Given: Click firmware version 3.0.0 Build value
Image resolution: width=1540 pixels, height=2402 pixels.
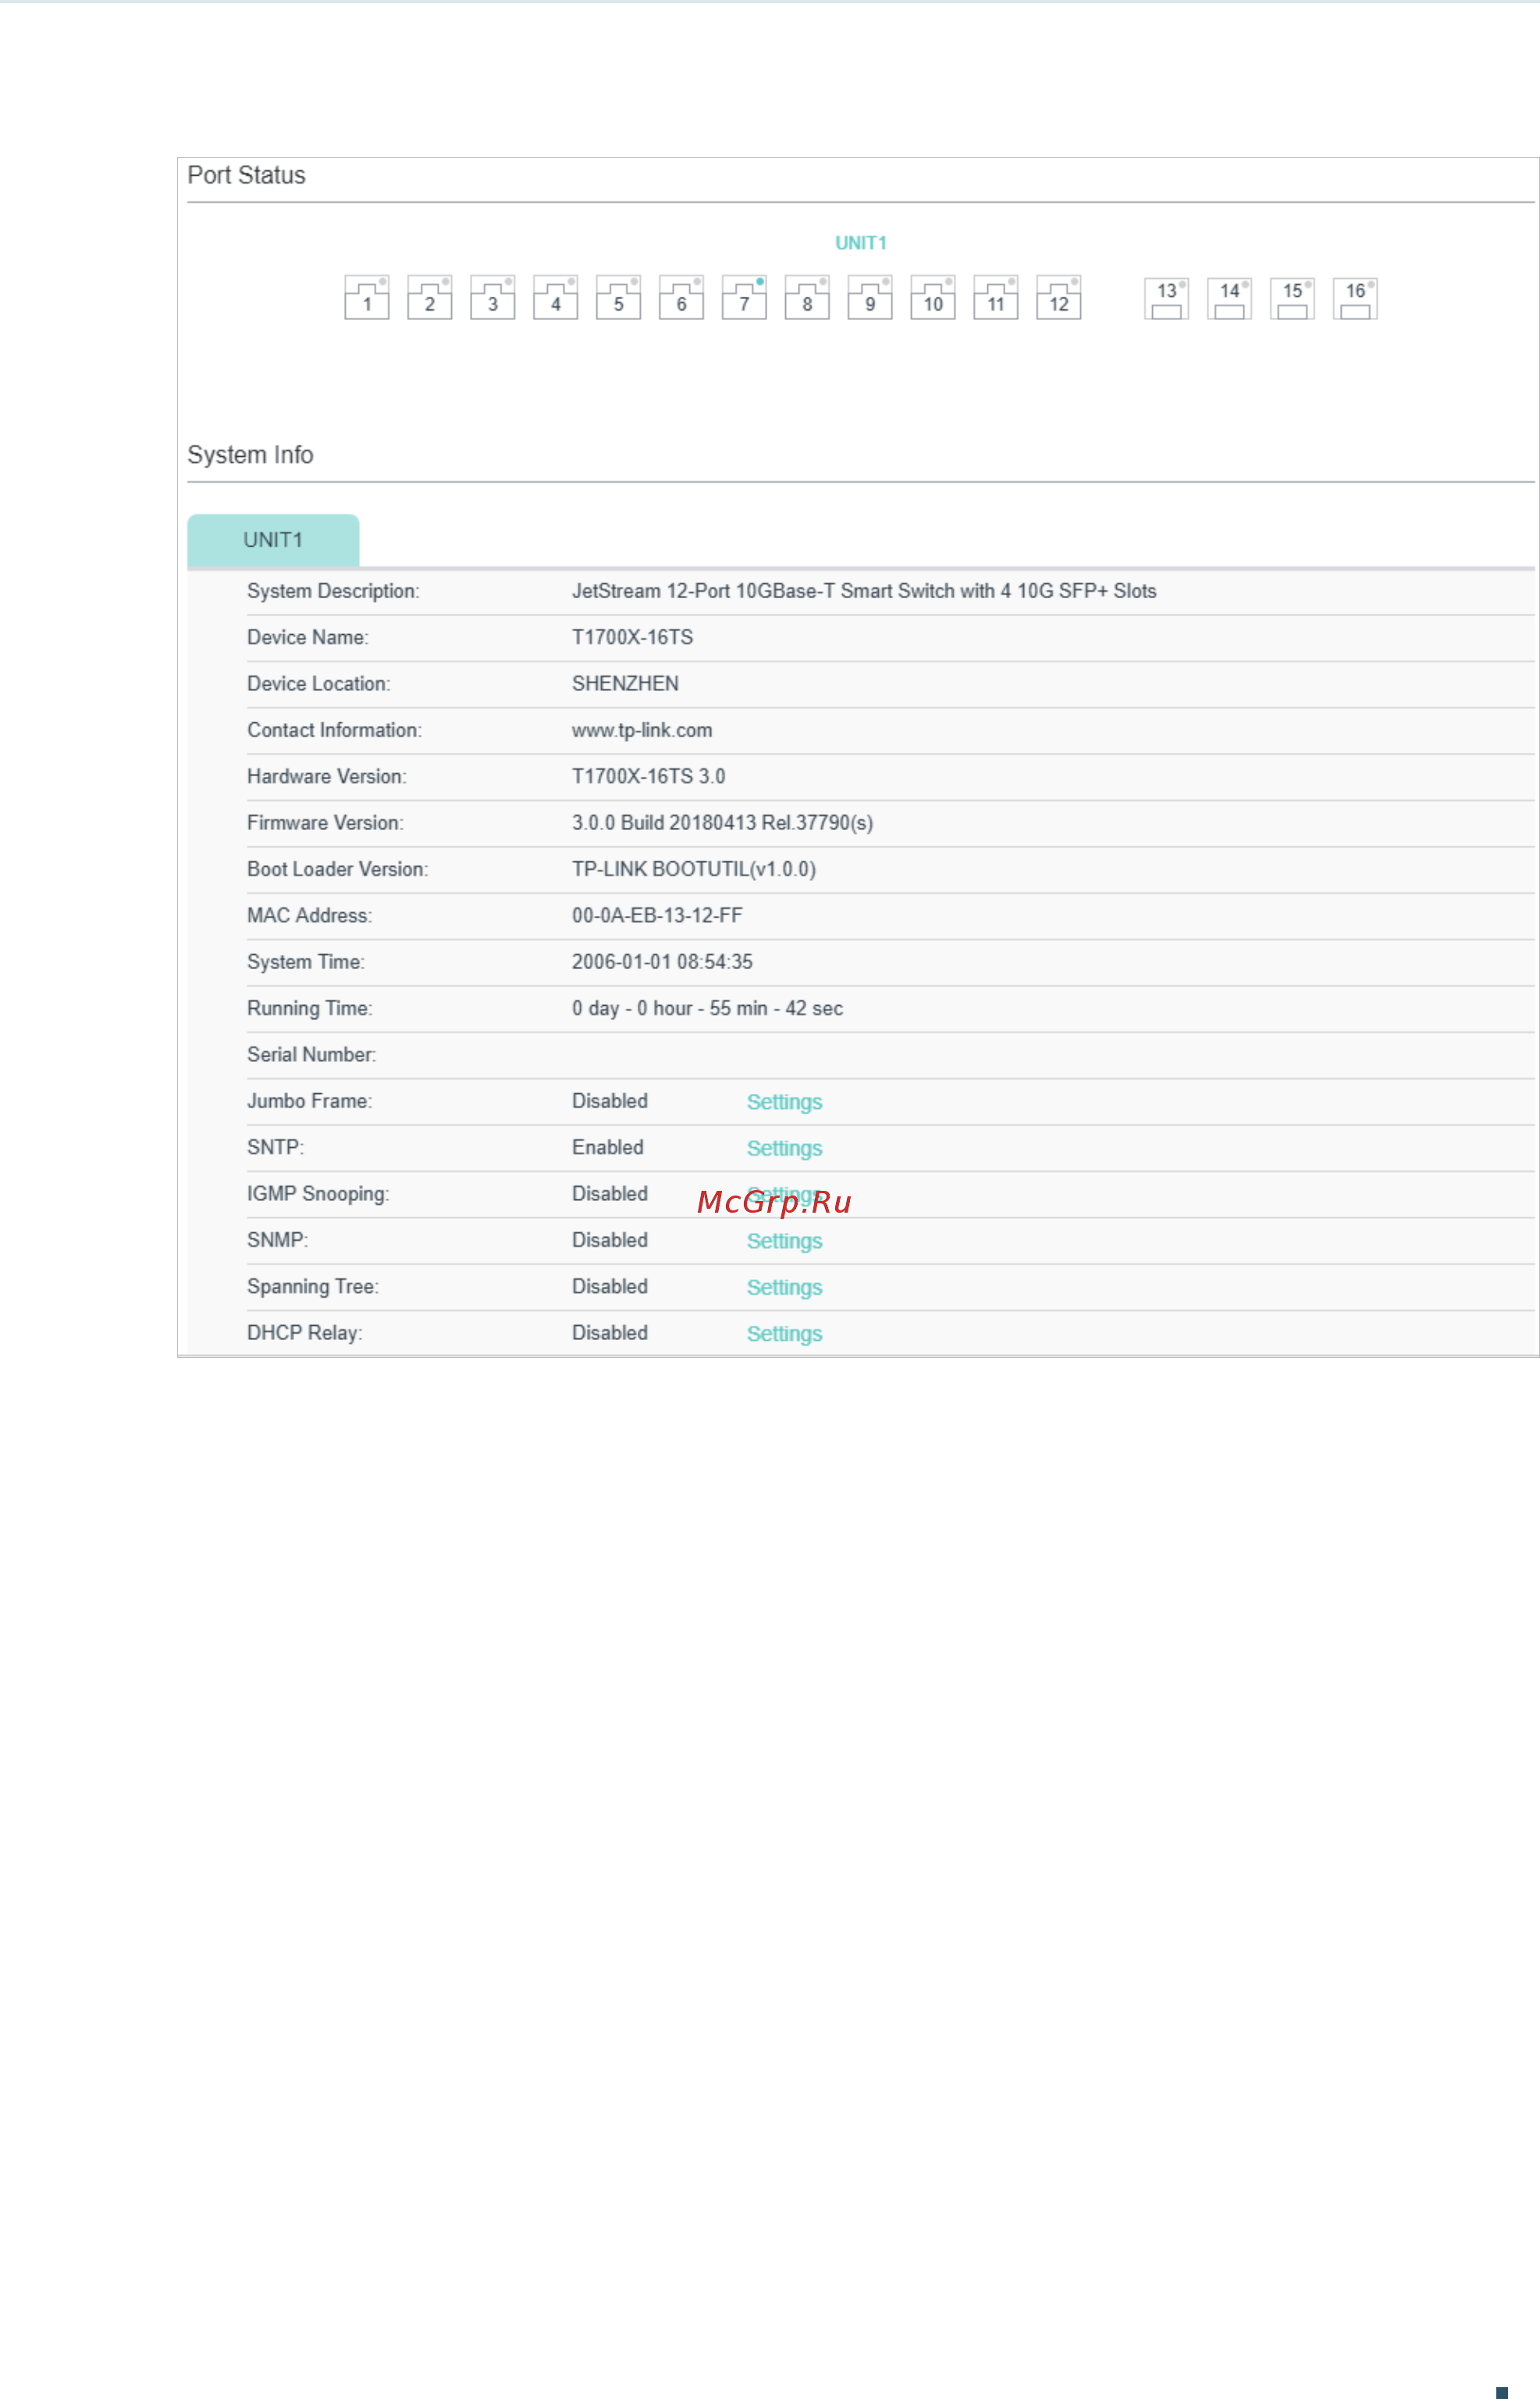Looking at the screenshot, I should coord(722,822).
